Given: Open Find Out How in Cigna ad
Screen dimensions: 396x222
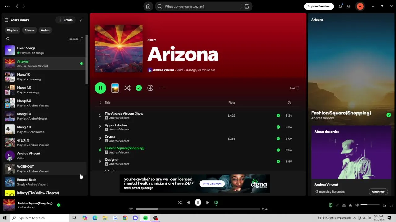Looking at the screenshot, I should (212, 184).
